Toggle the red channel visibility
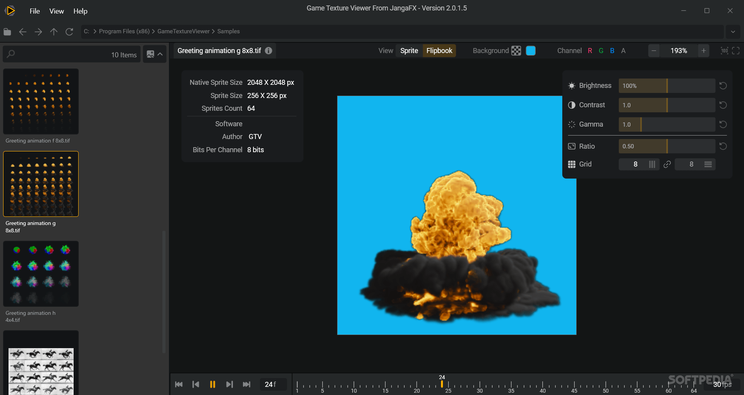This screenshot has height=395, width=744. tap(590, 50)
